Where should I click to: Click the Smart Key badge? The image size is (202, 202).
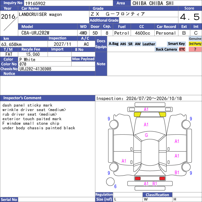(176, 44)
